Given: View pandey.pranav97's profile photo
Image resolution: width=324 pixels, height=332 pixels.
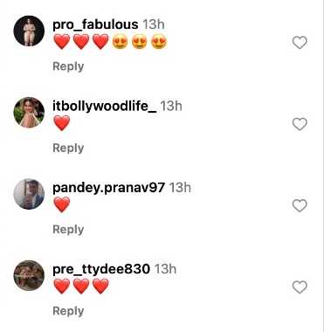Looking at the screenshot, I should (x=29, y=194).
